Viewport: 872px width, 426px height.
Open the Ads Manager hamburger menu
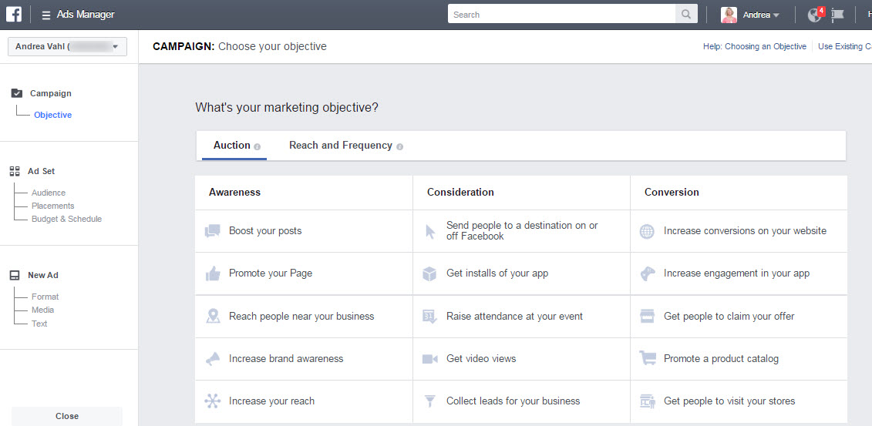coord(46,15)
